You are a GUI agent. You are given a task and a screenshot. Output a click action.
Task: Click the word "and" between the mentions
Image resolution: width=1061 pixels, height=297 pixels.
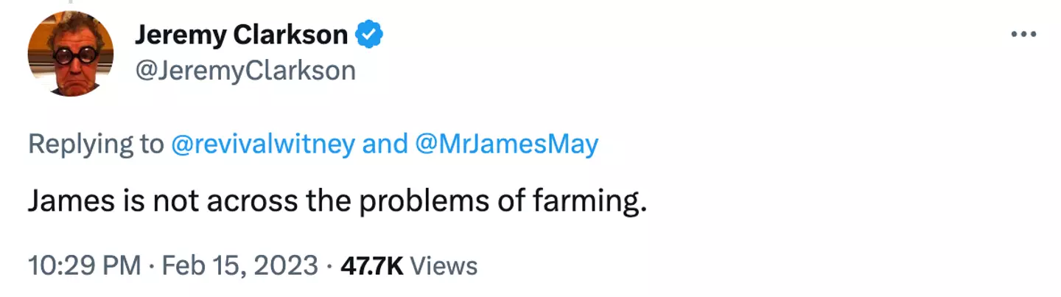385,144
